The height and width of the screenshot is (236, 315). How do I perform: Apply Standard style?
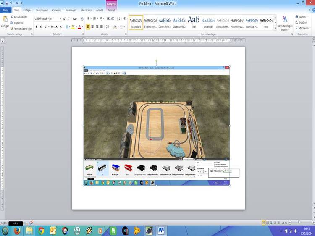[x=136, y=23]
